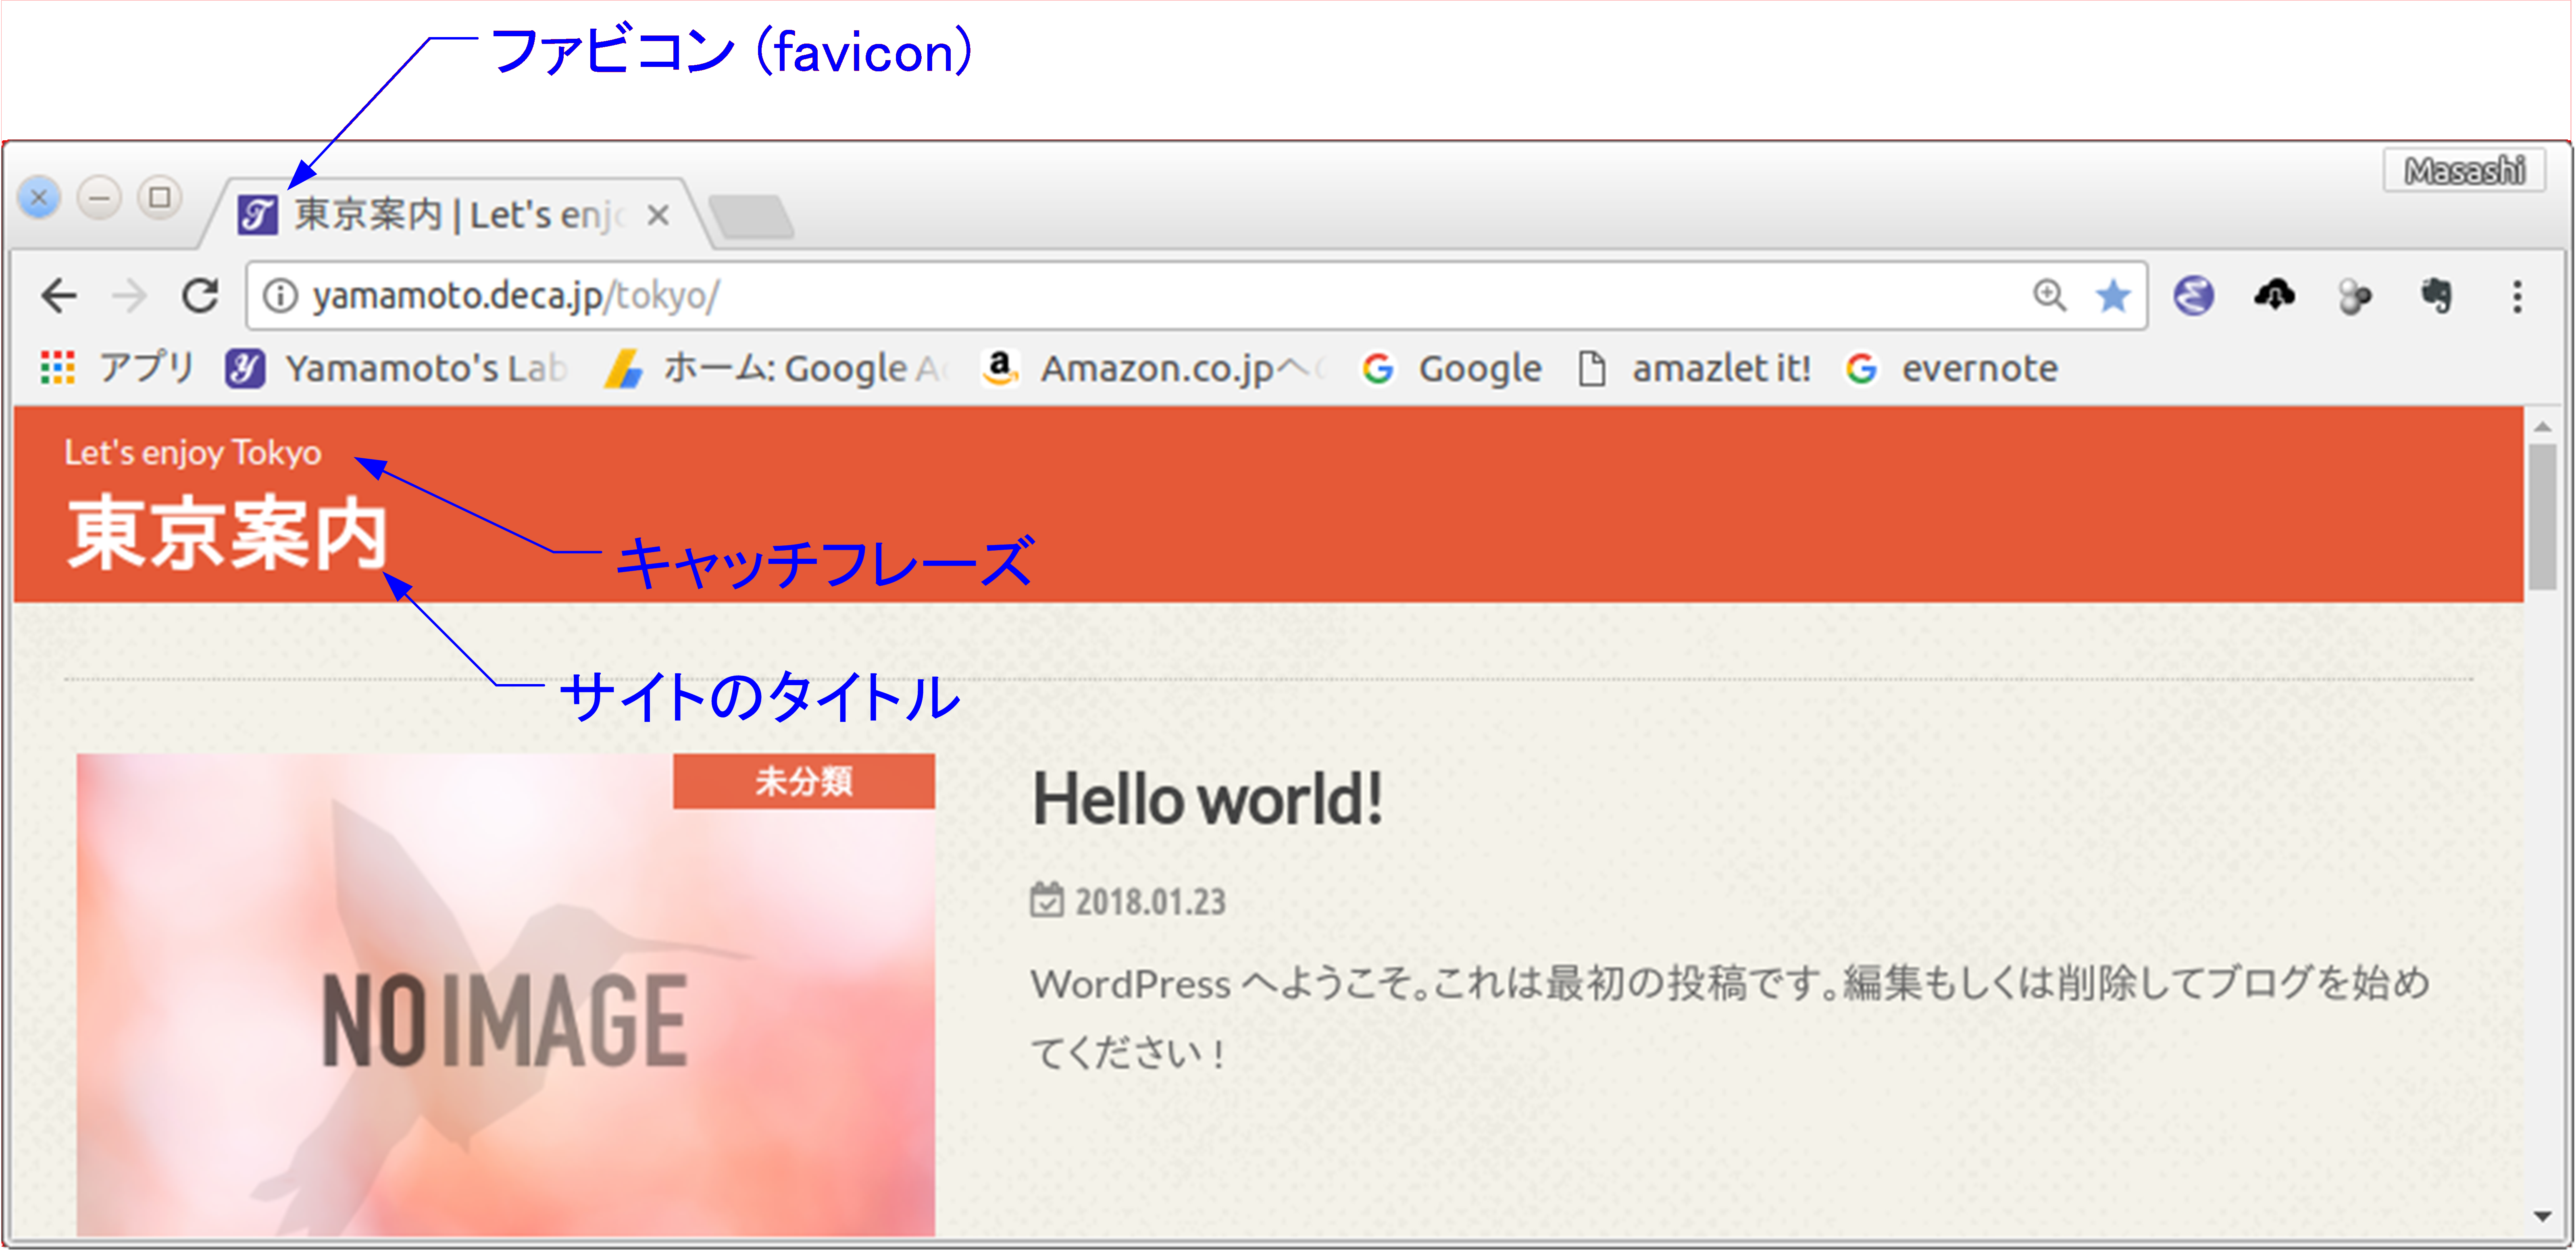2576x1250 pixels.
Task: Click the forward navigation arrow
Action: pos(129,296)
